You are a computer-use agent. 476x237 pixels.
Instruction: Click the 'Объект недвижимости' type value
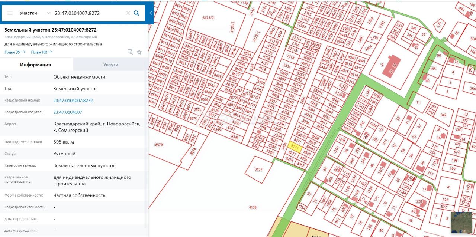[x=79, y=77]
